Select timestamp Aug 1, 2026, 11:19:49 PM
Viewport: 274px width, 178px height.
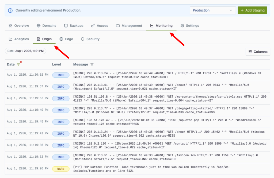pyautogui.click(x=28, y=110)
